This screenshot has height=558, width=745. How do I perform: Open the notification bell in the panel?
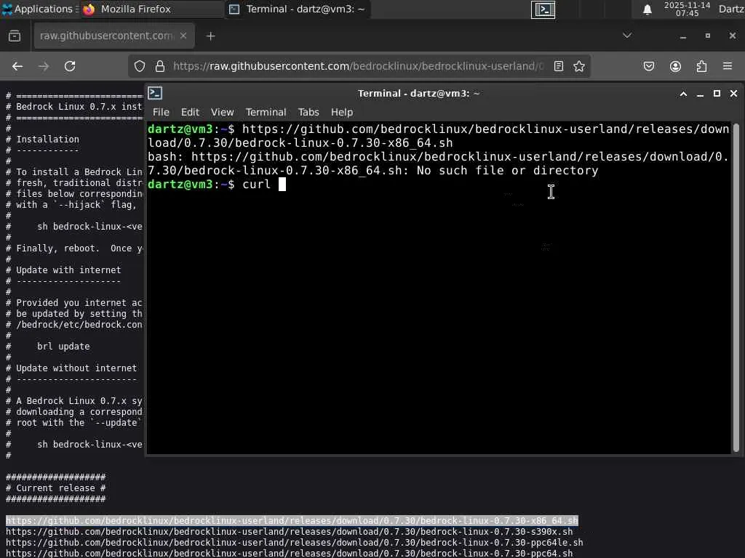647,9
